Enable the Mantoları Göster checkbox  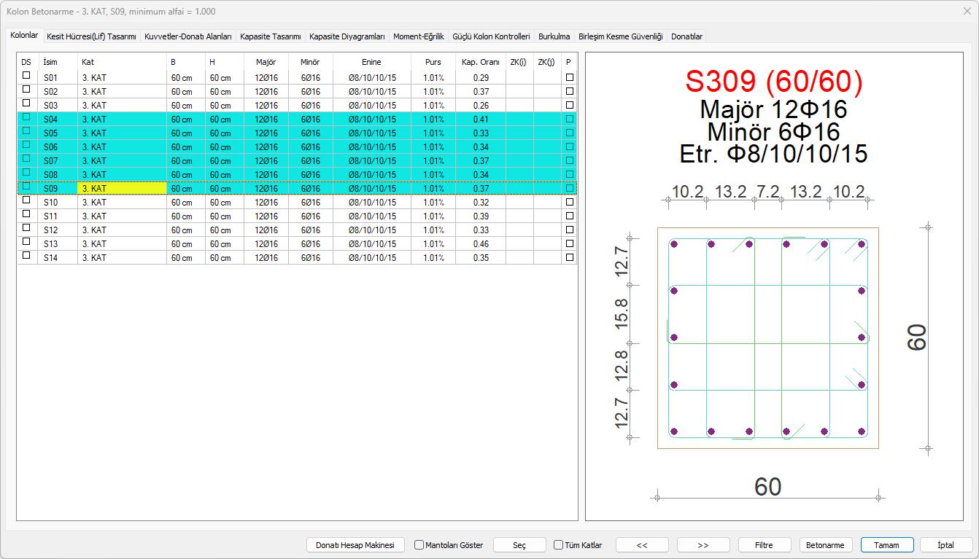coord(419,545)
